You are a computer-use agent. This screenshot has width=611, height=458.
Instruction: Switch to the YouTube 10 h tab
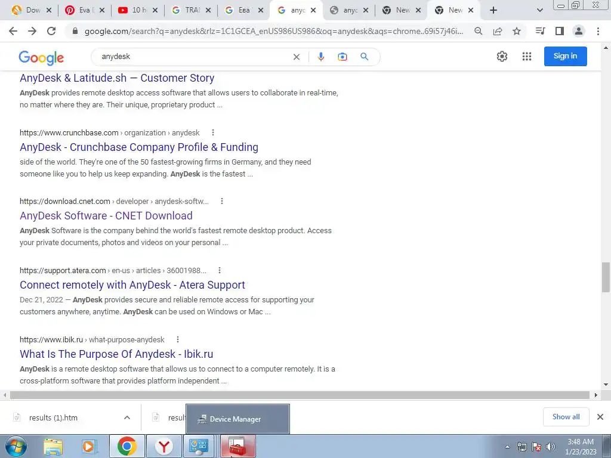point(137,10)
